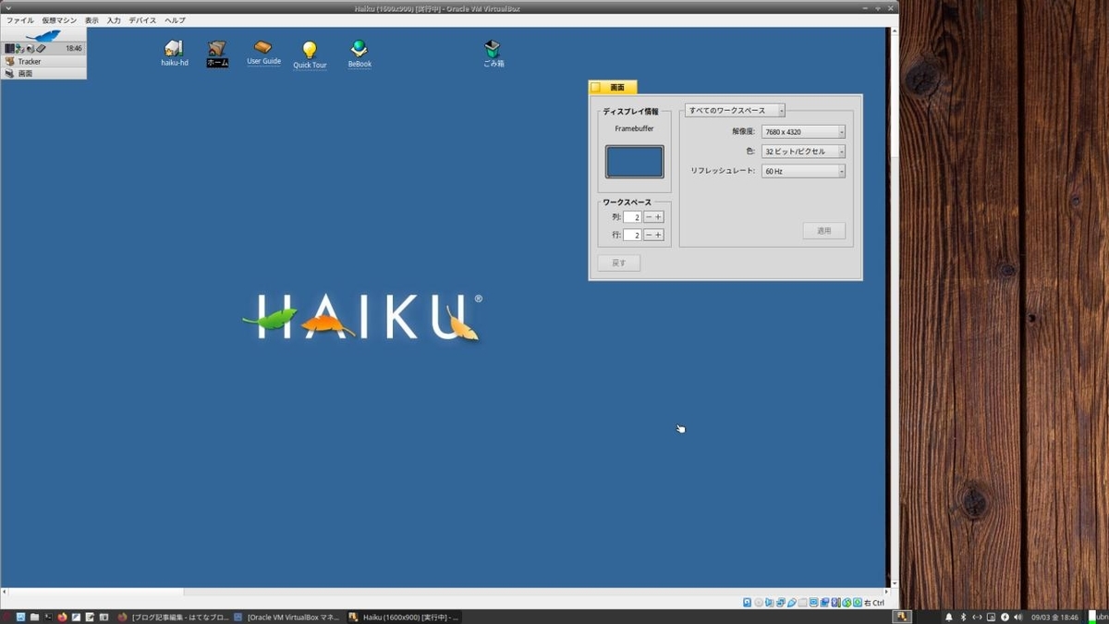Open the デバイス menu

(x=142, y=20)
